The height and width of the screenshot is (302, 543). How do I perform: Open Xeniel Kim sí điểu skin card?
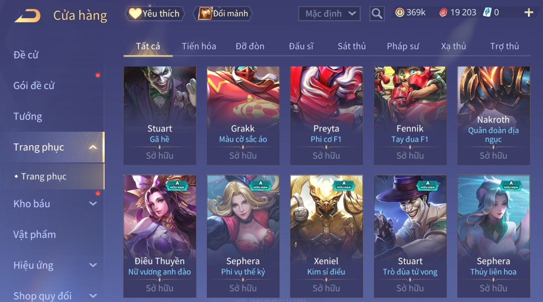point(327,236)
